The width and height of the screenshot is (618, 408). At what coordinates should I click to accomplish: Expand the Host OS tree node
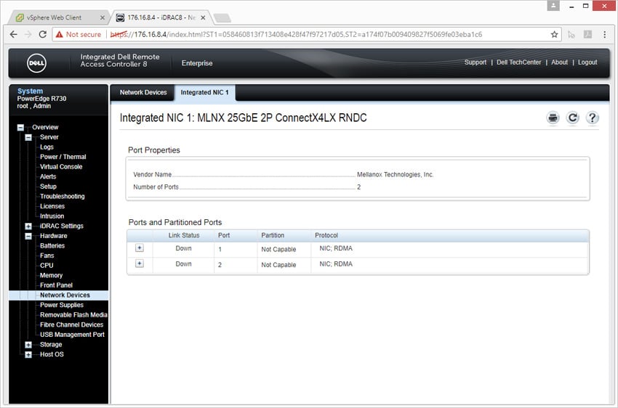tap(28, 354)
